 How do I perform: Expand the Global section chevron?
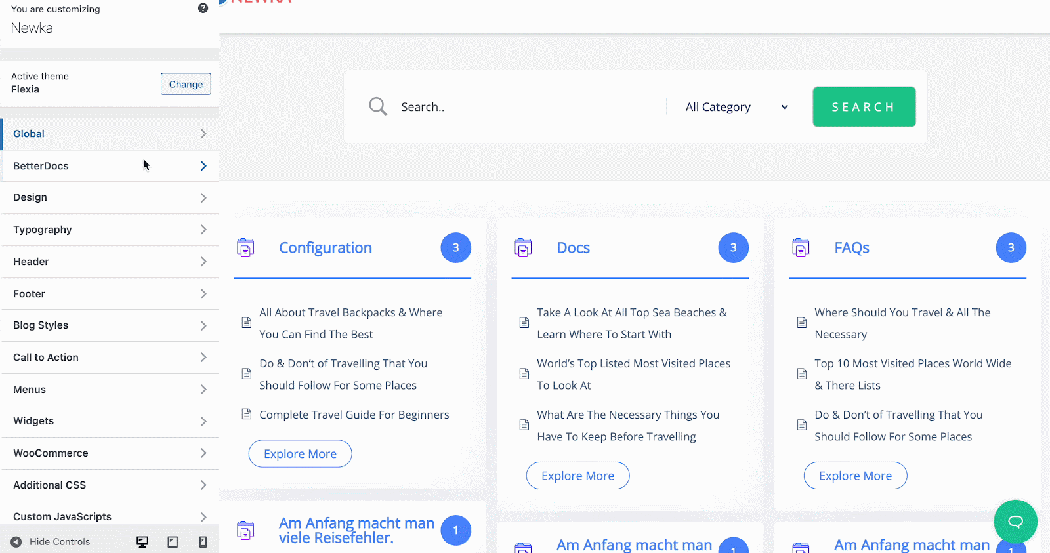[203, 134]
